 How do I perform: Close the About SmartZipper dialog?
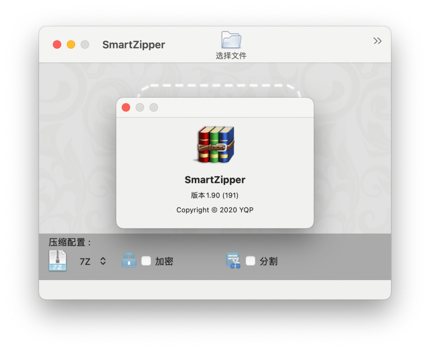[x=126, y=107]
